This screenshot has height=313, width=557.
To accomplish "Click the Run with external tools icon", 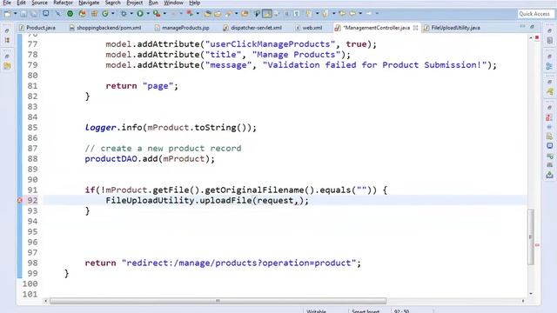I will pos(157,14).
